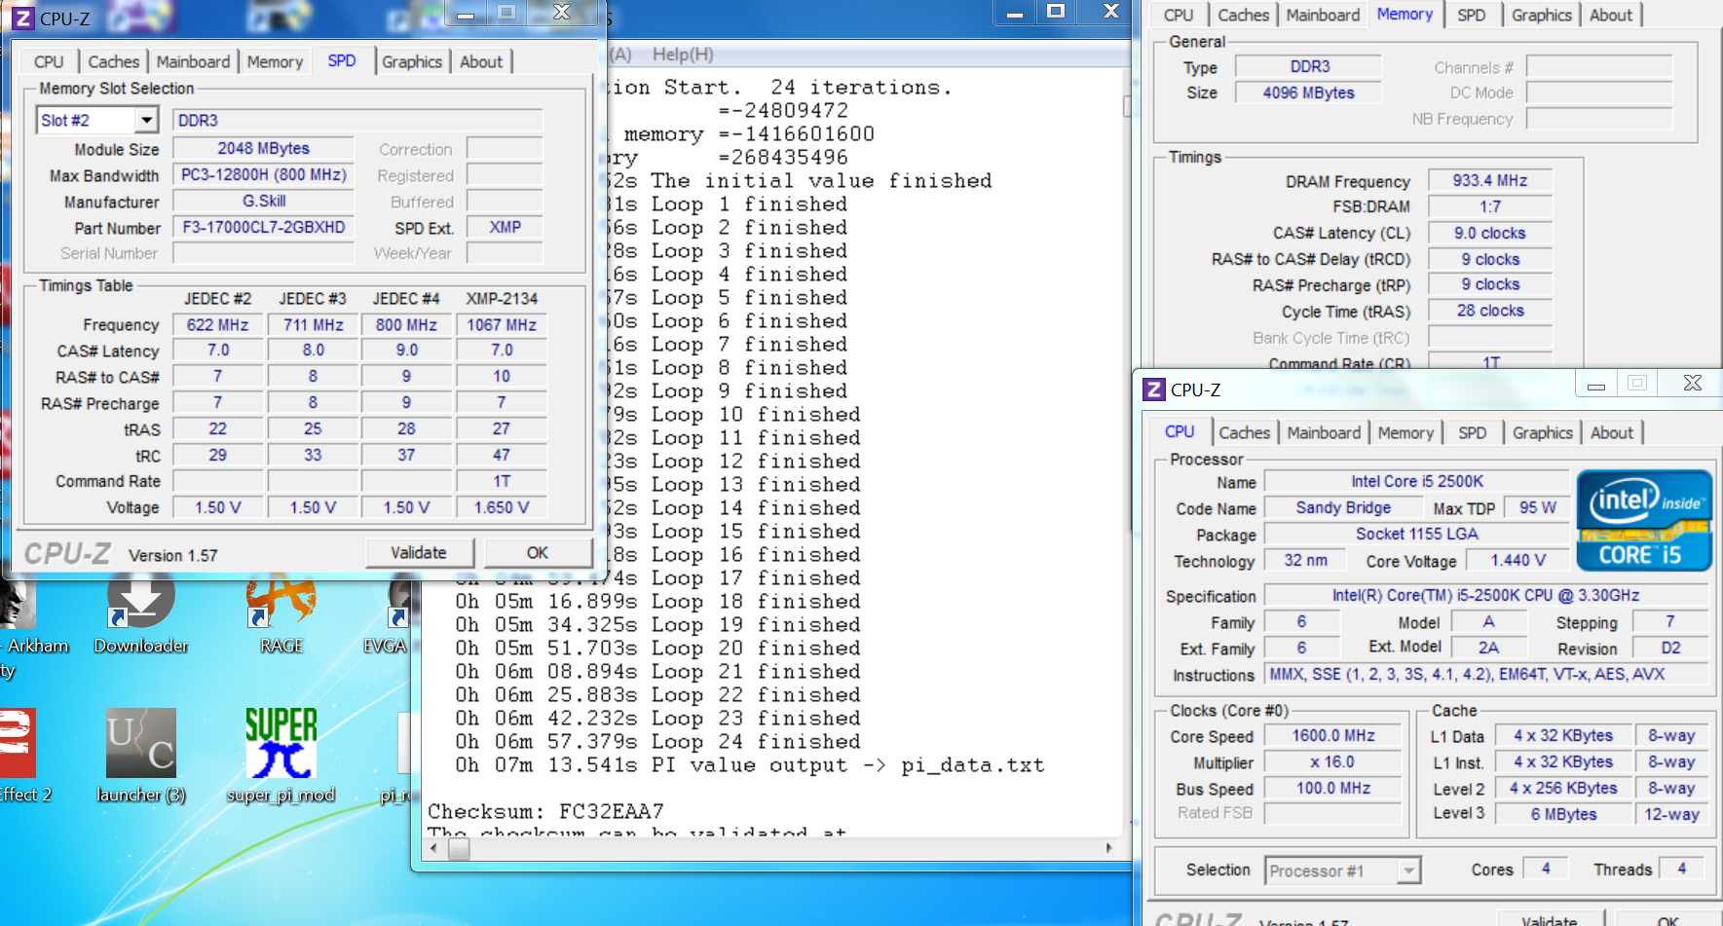Click the Module Size value 2048 MBytes
Image resolution: width=1723 pixels, height=926 pixels.
click(264, 148)
